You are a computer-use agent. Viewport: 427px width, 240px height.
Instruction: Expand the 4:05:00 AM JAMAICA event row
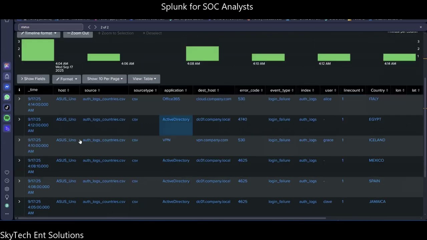(19, 202)
